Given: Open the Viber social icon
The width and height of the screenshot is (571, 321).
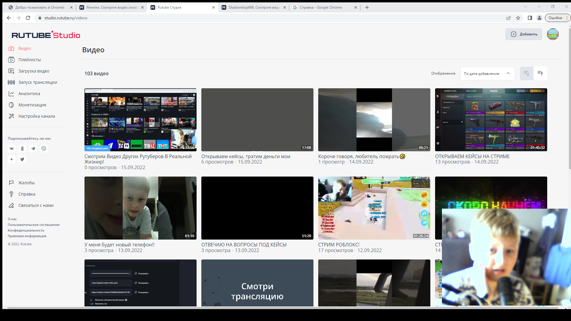Looking at the screenshot, I should [44, 149].
